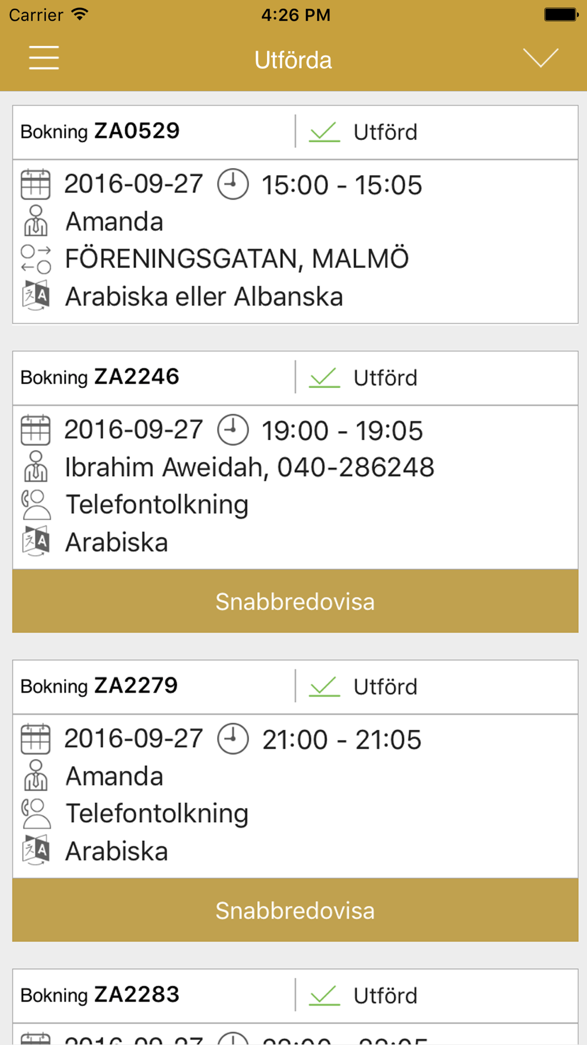Click phone interpreting icon in booking ZA2246
Viewport: 587px width, 1045px height.
(x=36, y=504)
